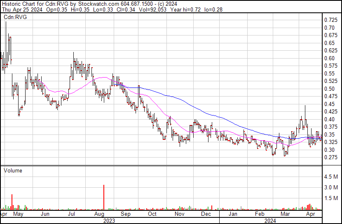Select the 0.50 price axis label
Screen dimensions: 342x224
tap(329, 89)
